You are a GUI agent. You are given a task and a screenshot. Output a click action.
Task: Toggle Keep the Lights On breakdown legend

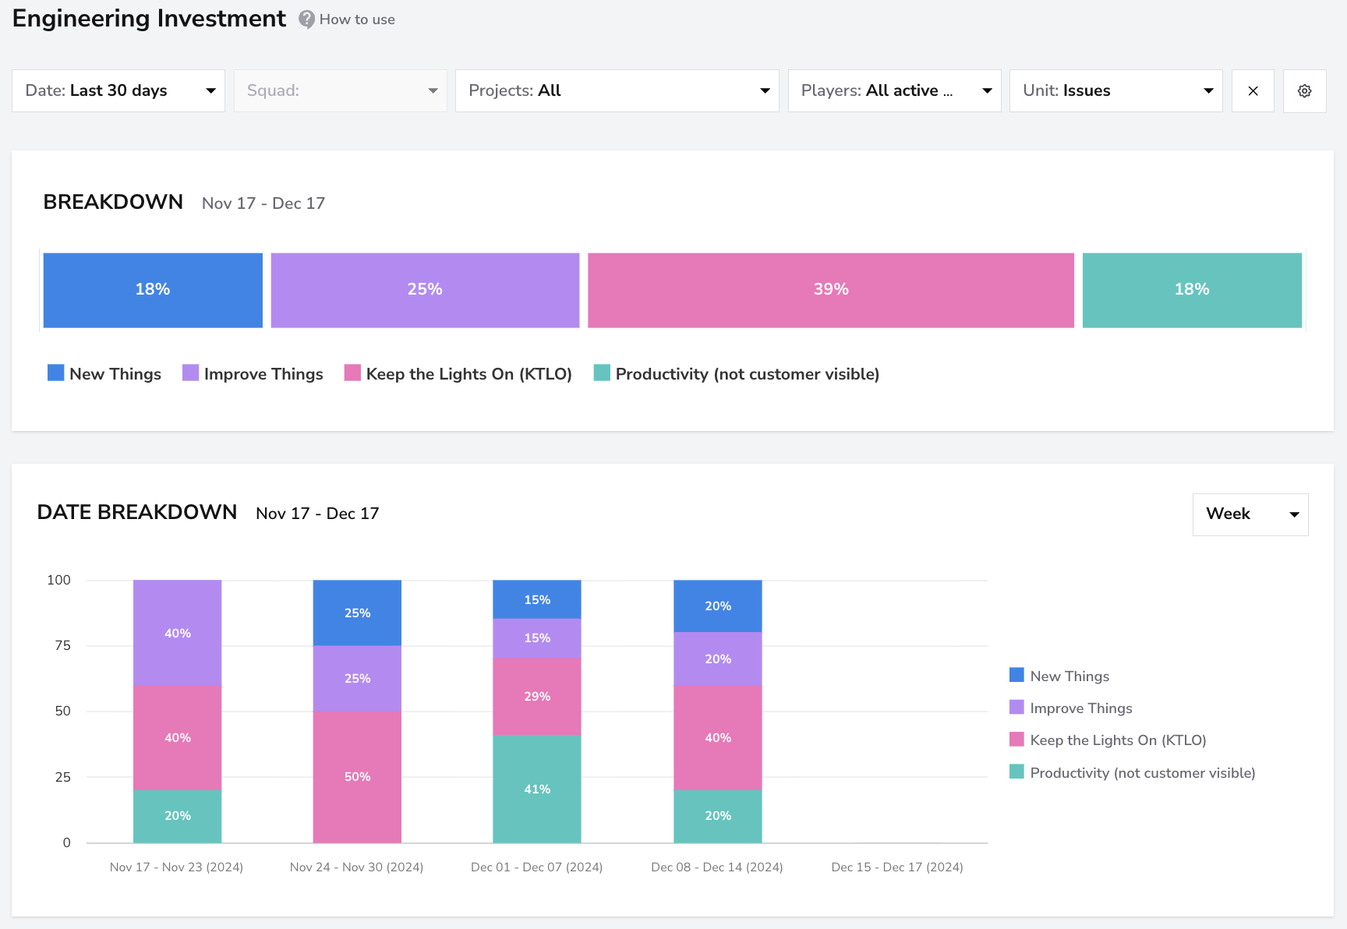click(x=458, y=374)
